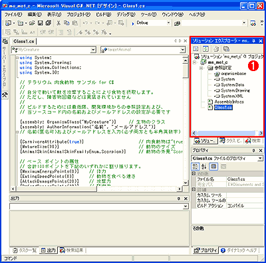The image size is (266, 263).
Task: Switch to the クラス ビュー tab
Action: [x=231, y=141]
